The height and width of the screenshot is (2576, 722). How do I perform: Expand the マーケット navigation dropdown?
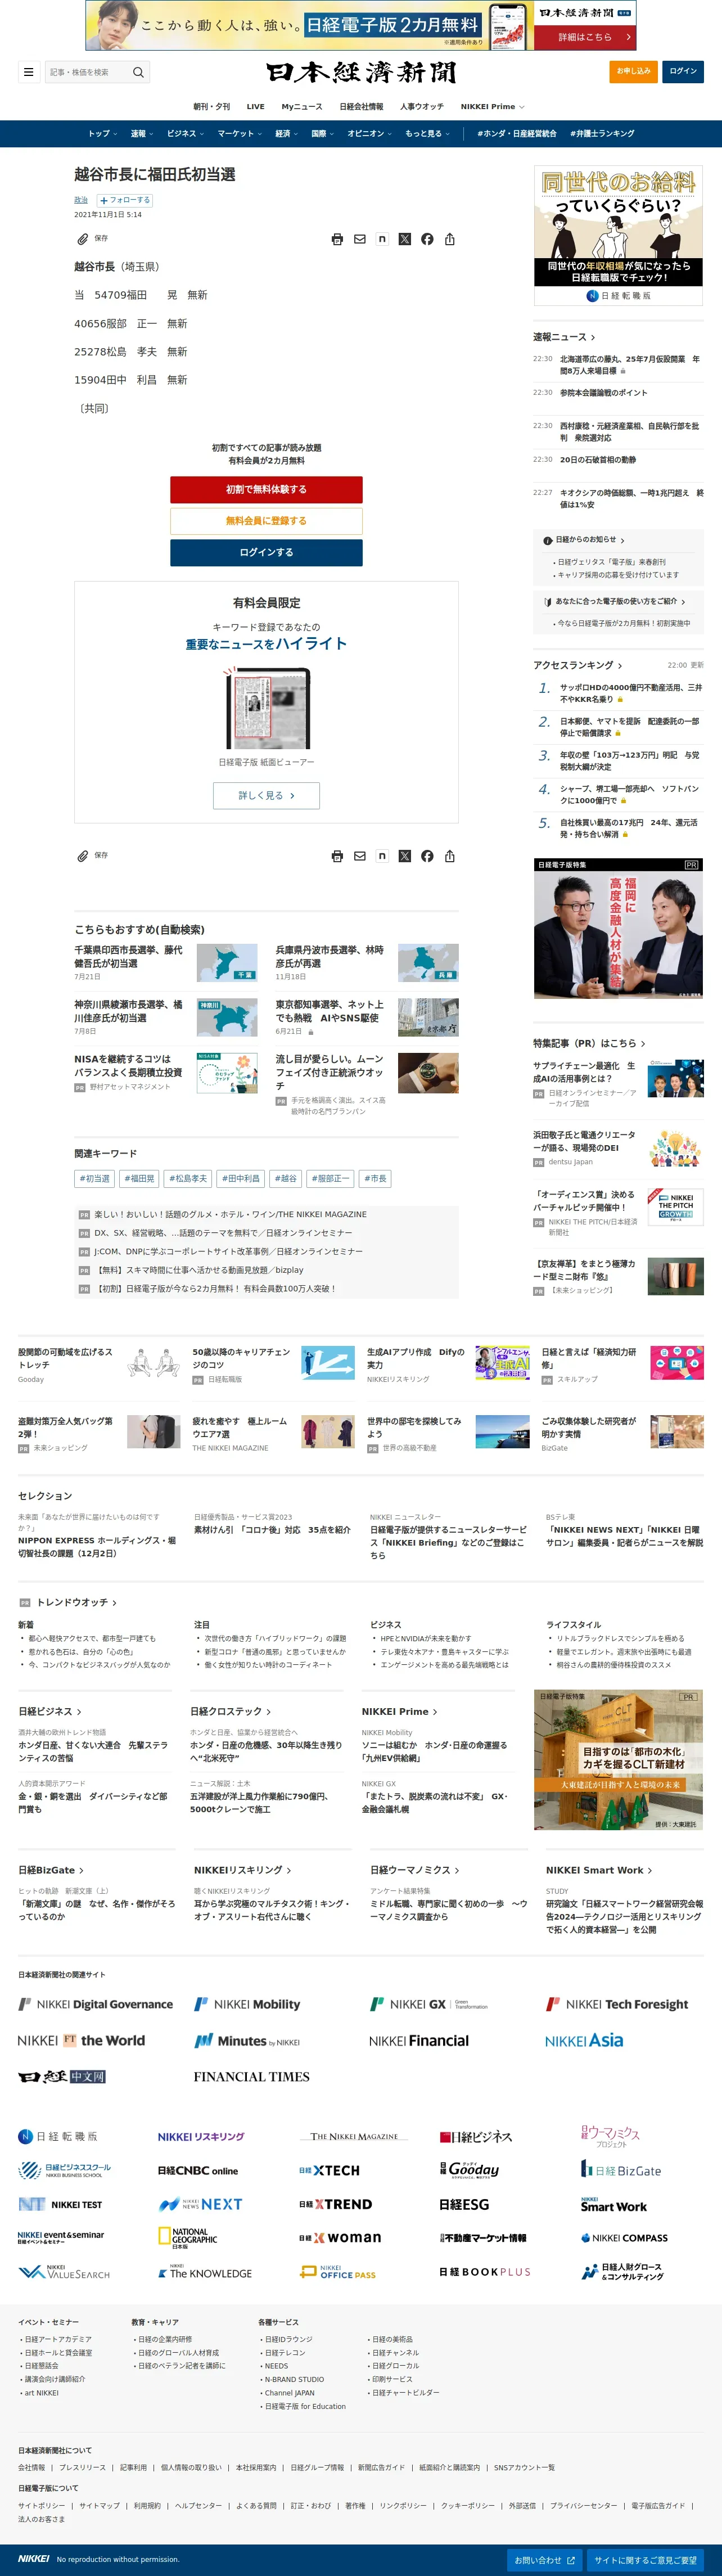(240, 134)
